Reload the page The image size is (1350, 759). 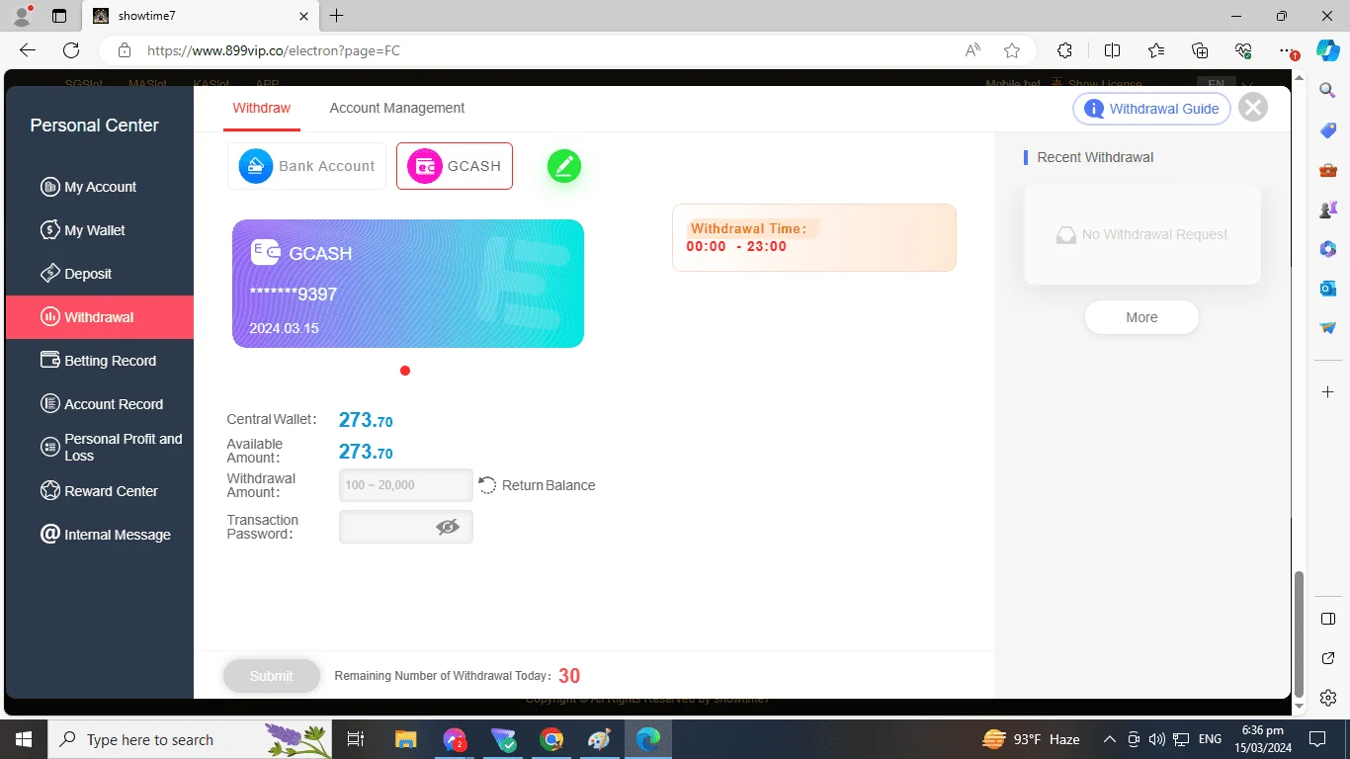pyautogui.click(x=71, y=50)
